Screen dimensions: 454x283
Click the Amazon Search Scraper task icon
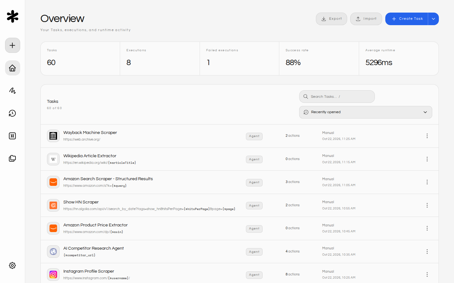[x=53, y=182]
